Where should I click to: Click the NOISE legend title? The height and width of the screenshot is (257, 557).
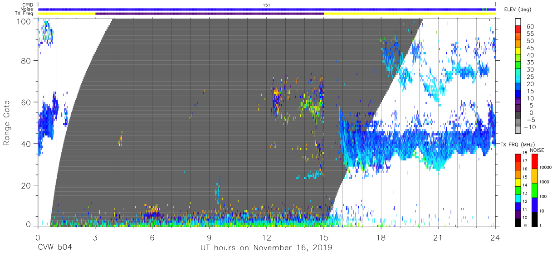tap(536, 150)
